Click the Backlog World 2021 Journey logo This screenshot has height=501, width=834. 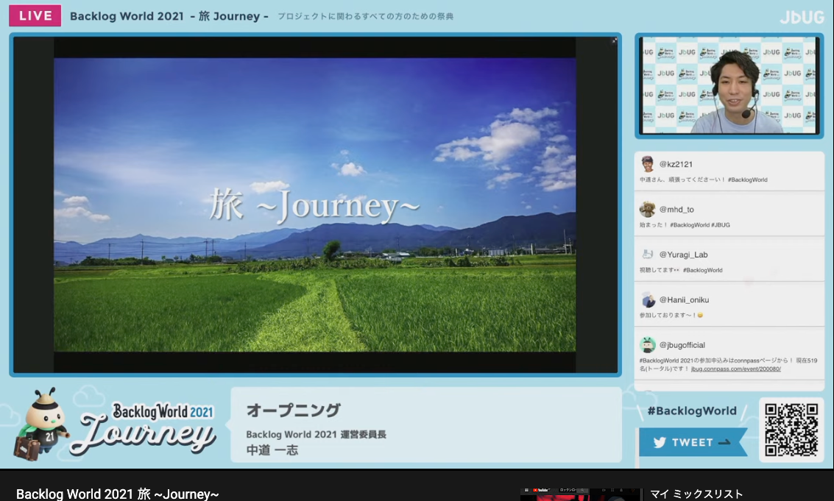click(x=144, y=428)
